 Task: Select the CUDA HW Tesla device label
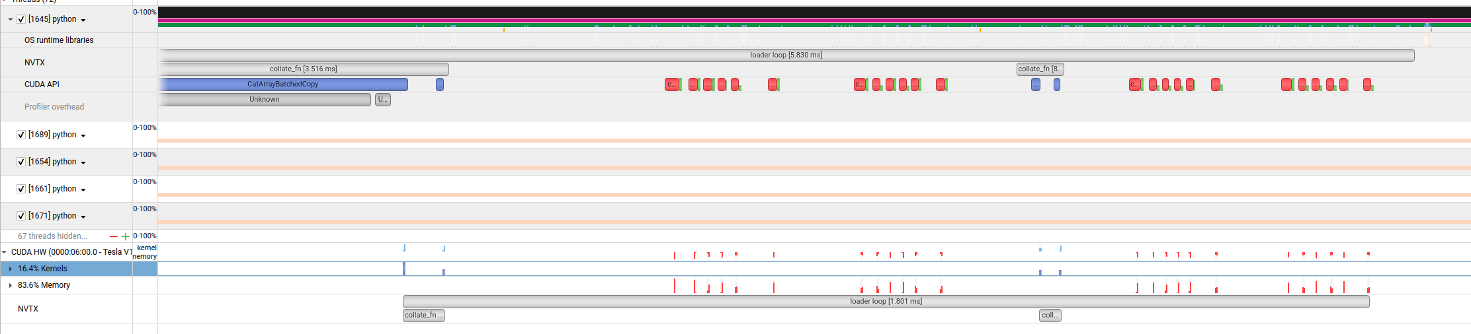coord(71,252)
